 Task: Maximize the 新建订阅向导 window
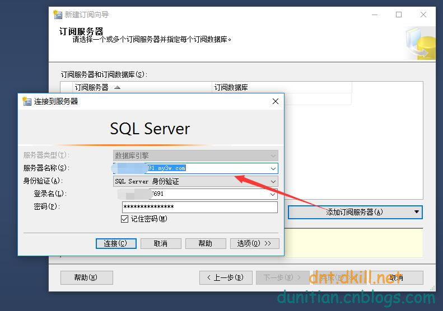click(399, 15)
